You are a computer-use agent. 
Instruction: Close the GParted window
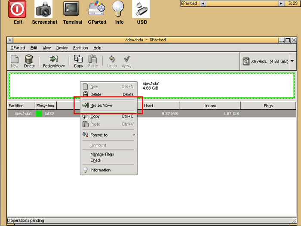(x=294, y=40)
